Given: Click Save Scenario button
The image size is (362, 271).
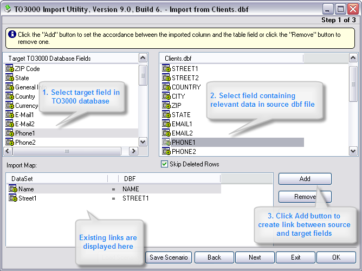Looking at the screenshot, I should click(169, 257).
